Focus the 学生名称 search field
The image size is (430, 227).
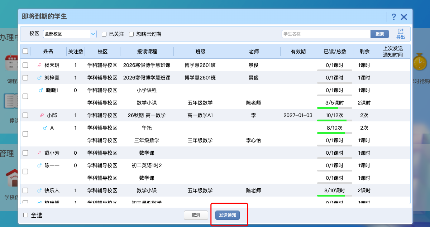click(326, 34)
